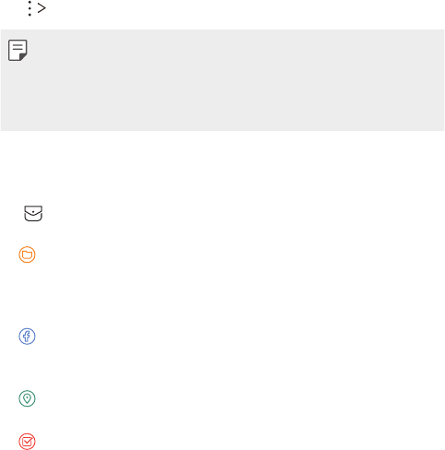Image resolution: width=445 pixels, height=450 pixels.
Task: Open the orange folder circle icon
Action: [x=27, y=255]
